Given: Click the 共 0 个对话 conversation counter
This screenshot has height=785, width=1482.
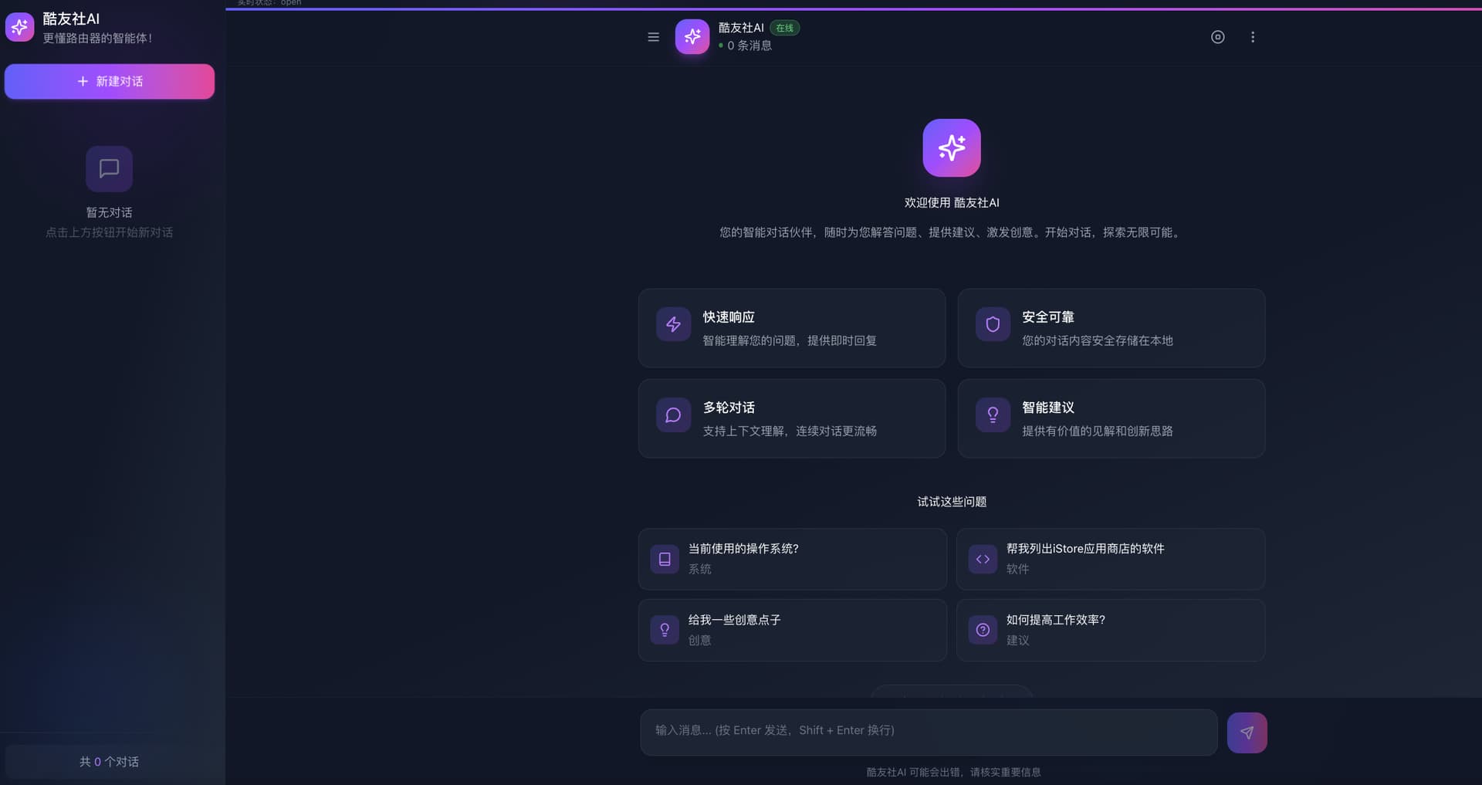Looking at the screenshot, I should [109, 762].
